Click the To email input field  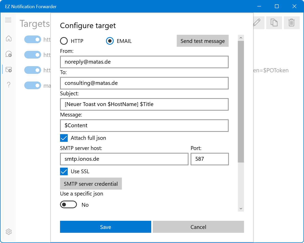(144, 83)
